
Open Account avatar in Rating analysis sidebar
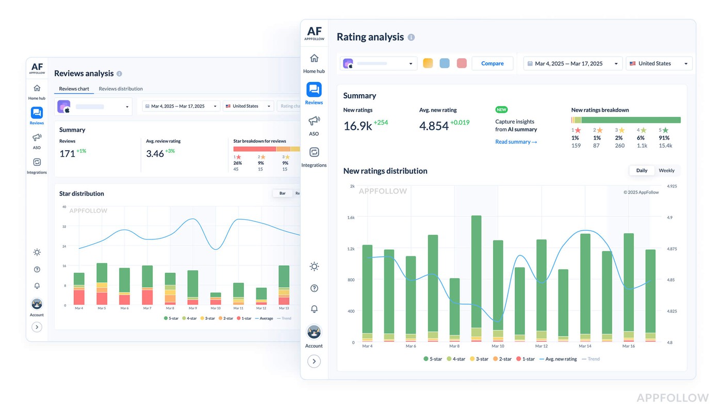[x=314, y=332]
